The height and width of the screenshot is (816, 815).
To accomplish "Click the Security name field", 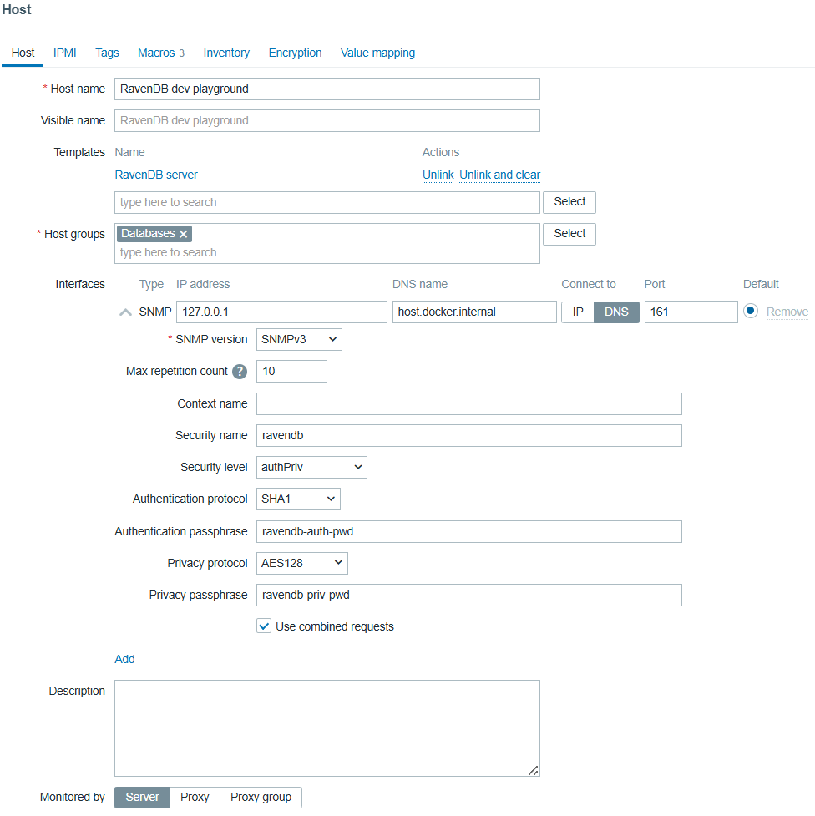I will 469,436.
